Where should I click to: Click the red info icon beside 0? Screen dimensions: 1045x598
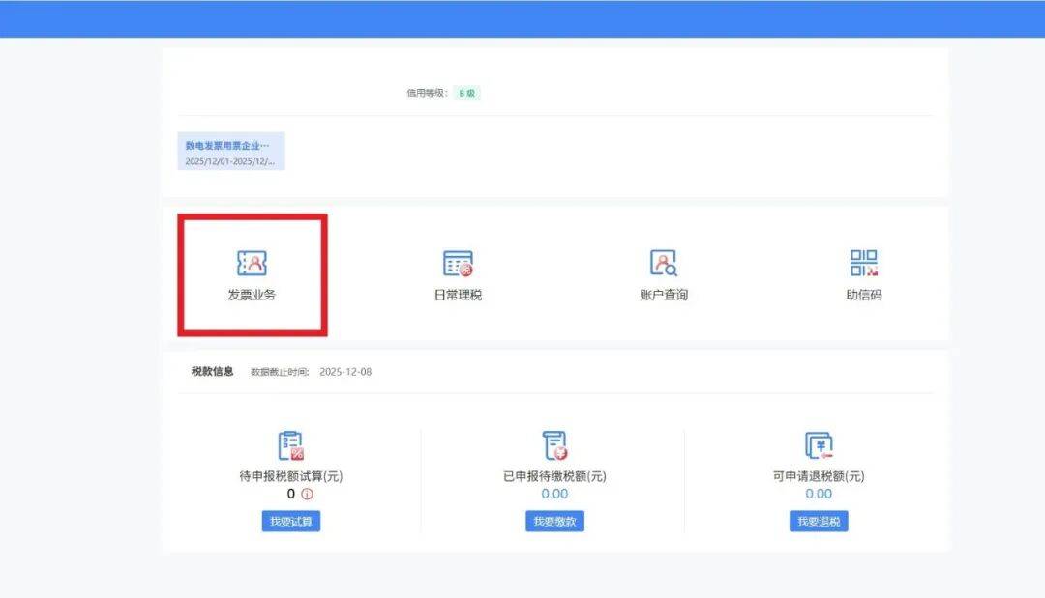pos(308,494)
